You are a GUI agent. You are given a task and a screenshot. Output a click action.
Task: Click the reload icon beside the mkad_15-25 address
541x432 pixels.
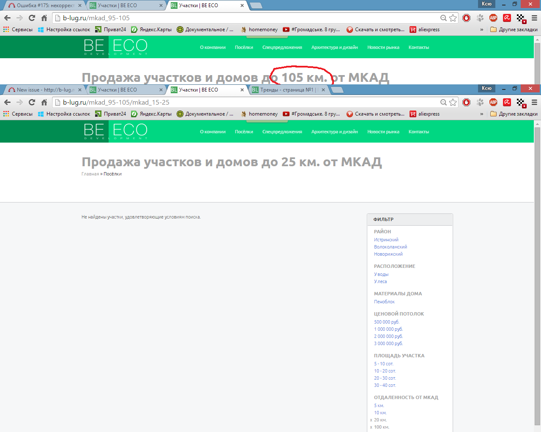pyautogui.click(x=32, y=103)
